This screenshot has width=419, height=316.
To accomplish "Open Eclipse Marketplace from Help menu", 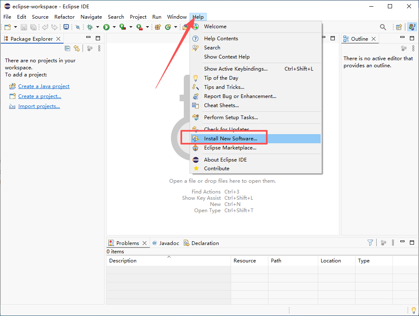I will click(256, 148).
